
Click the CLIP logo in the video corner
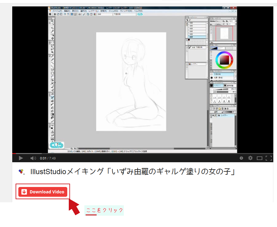56,145
